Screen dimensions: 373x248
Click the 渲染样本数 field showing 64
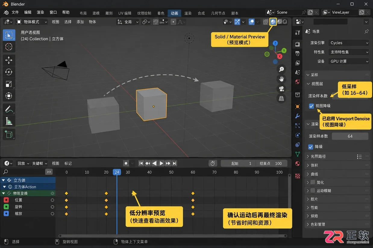(350, 136)
